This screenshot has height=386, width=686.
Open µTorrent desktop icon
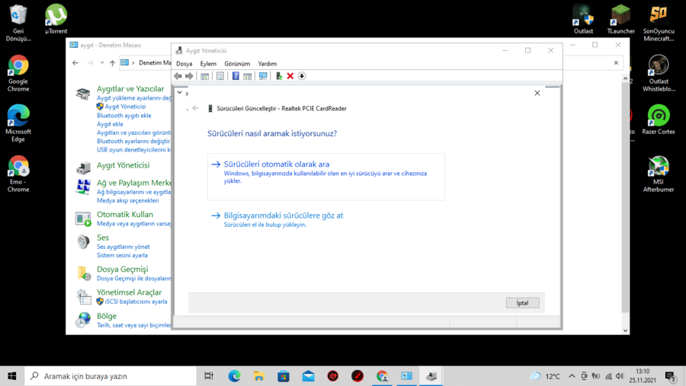[56, 19]
